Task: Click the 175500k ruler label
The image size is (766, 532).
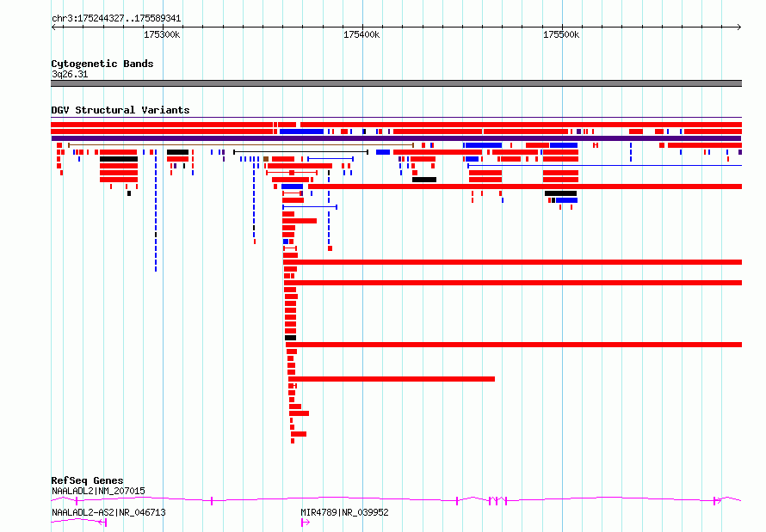Action: (x=561, y=34)
